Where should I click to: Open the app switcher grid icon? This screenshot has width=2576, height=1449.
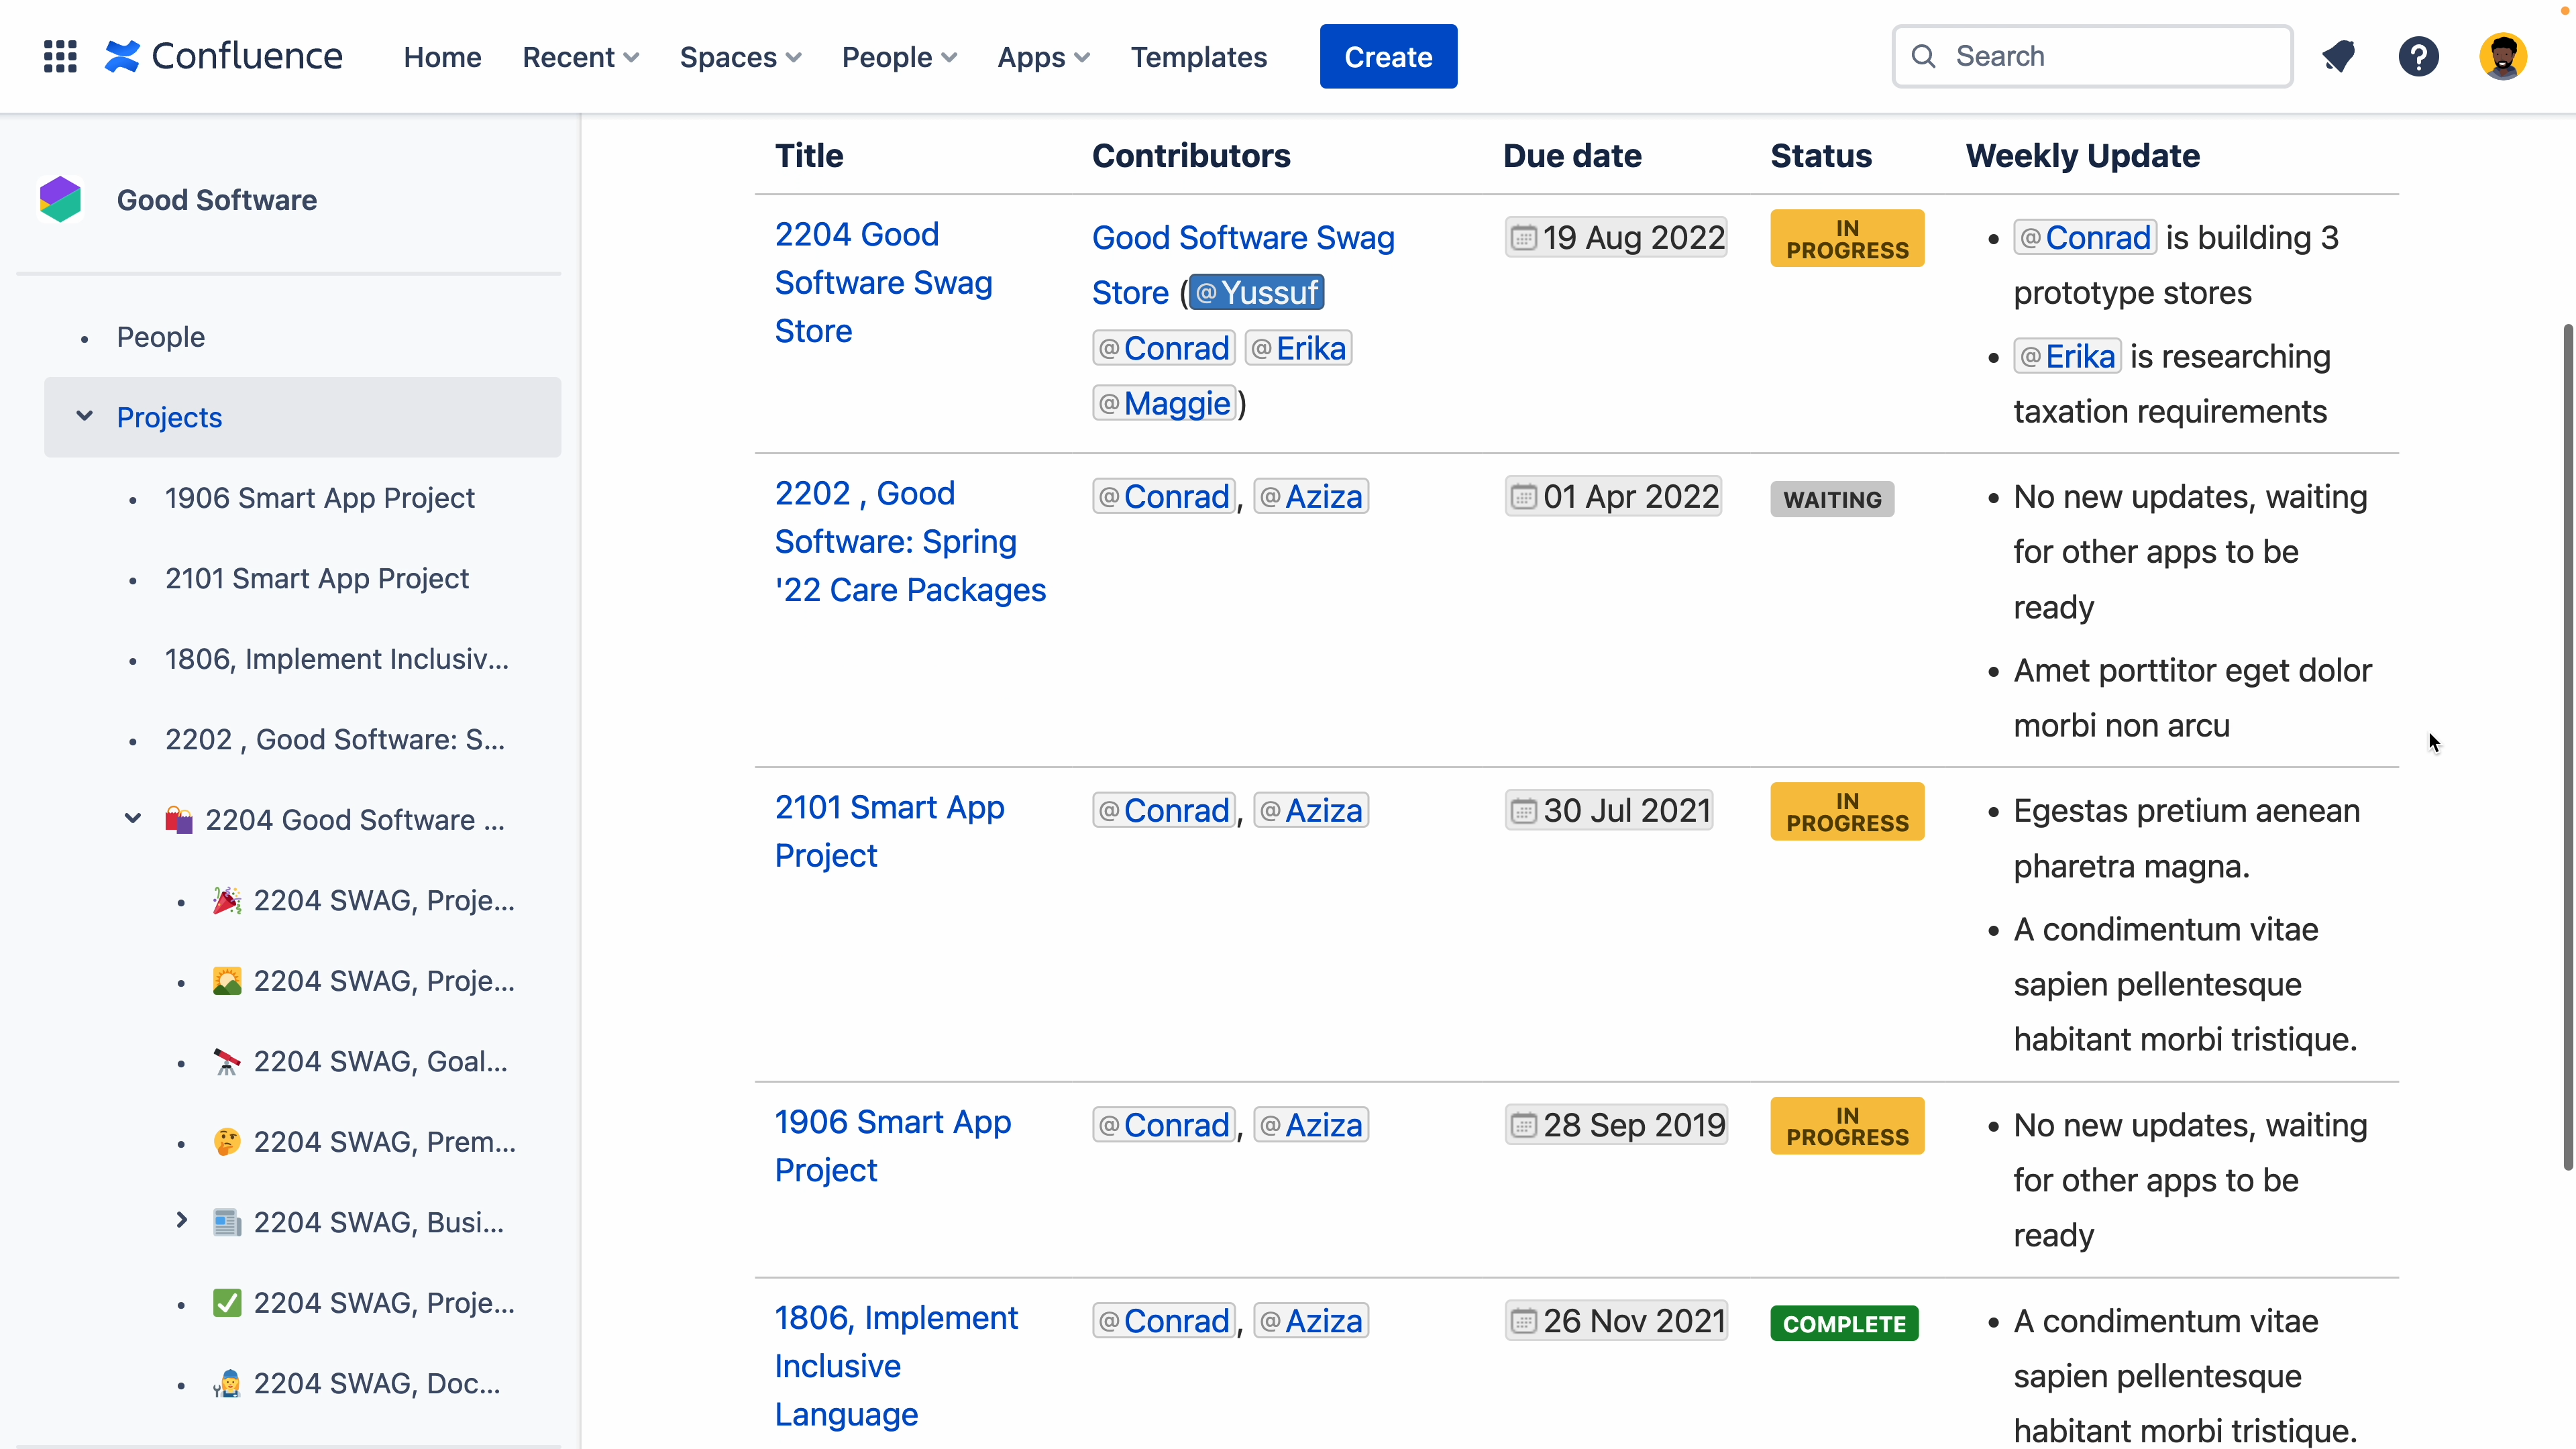[60, 57]
